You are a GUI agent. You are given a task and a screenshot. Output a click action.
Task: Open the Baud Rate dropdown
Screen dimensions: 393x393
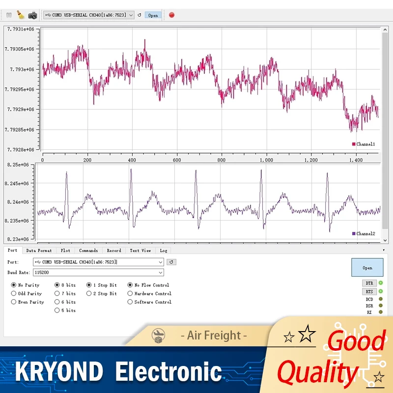tap(98, 273)
